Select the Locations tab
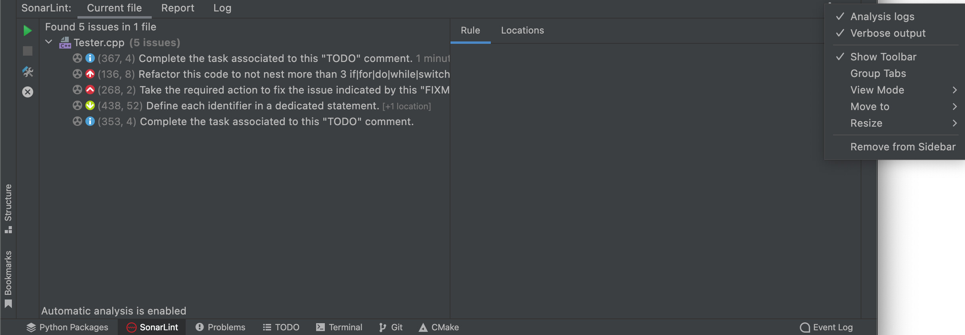The height and width of the screenshot is (335, 965). pyautogui.click(x=522, y=30)
